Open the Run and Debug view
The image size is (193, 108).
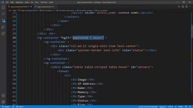coord(3,27)
